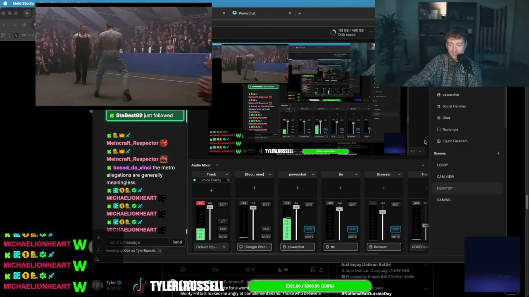
Task: Add a new Audio Mixer track
Action: coord(217,165)
